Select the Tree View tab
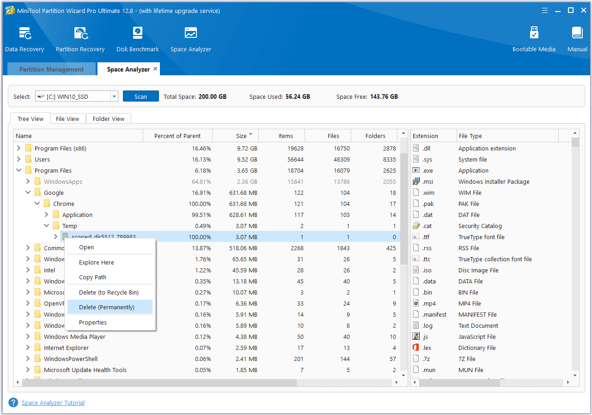 coord(31,119)
